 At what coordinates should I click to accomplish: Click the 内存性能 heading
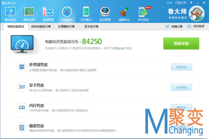tap(37, 106)
